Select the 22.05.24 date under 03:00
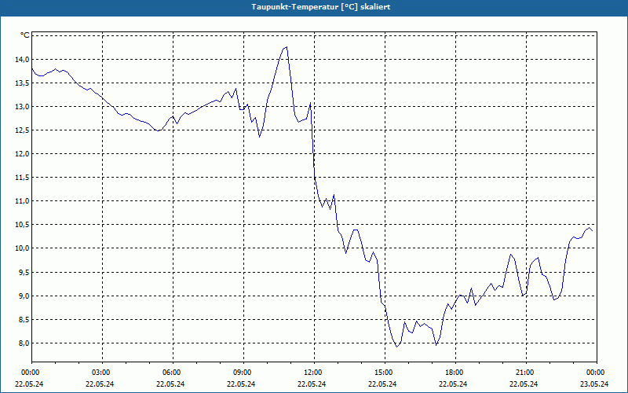The width and height of the screenshot is (628, 393). click(100, 384)
